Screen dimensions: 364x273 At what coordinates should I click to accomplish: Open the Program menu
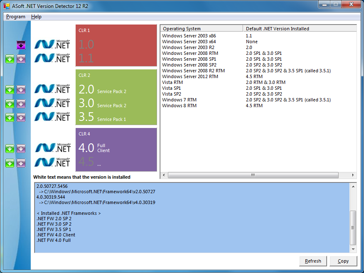point(15,17)
